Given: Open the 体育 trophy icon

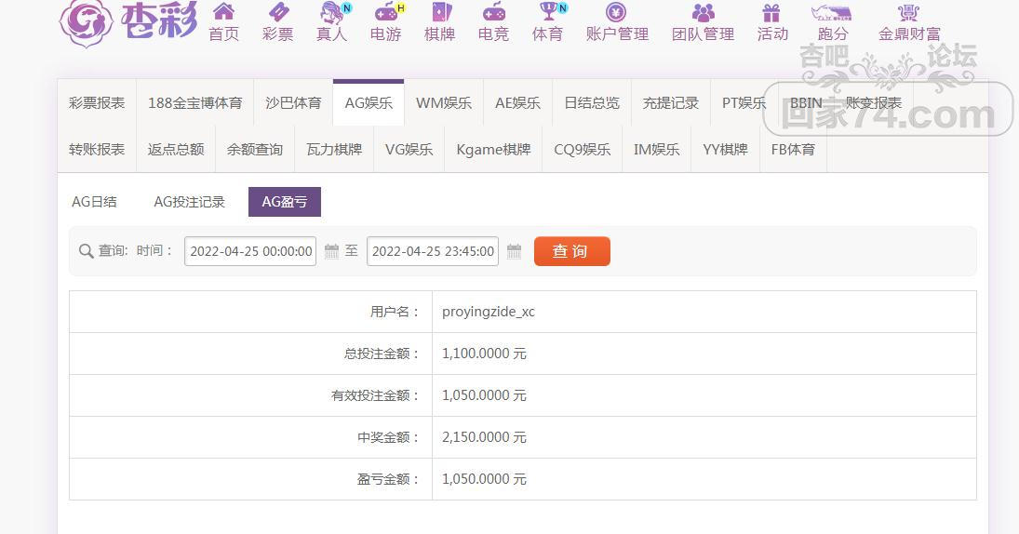Looking at the screenshot, I should pos(548,11).
